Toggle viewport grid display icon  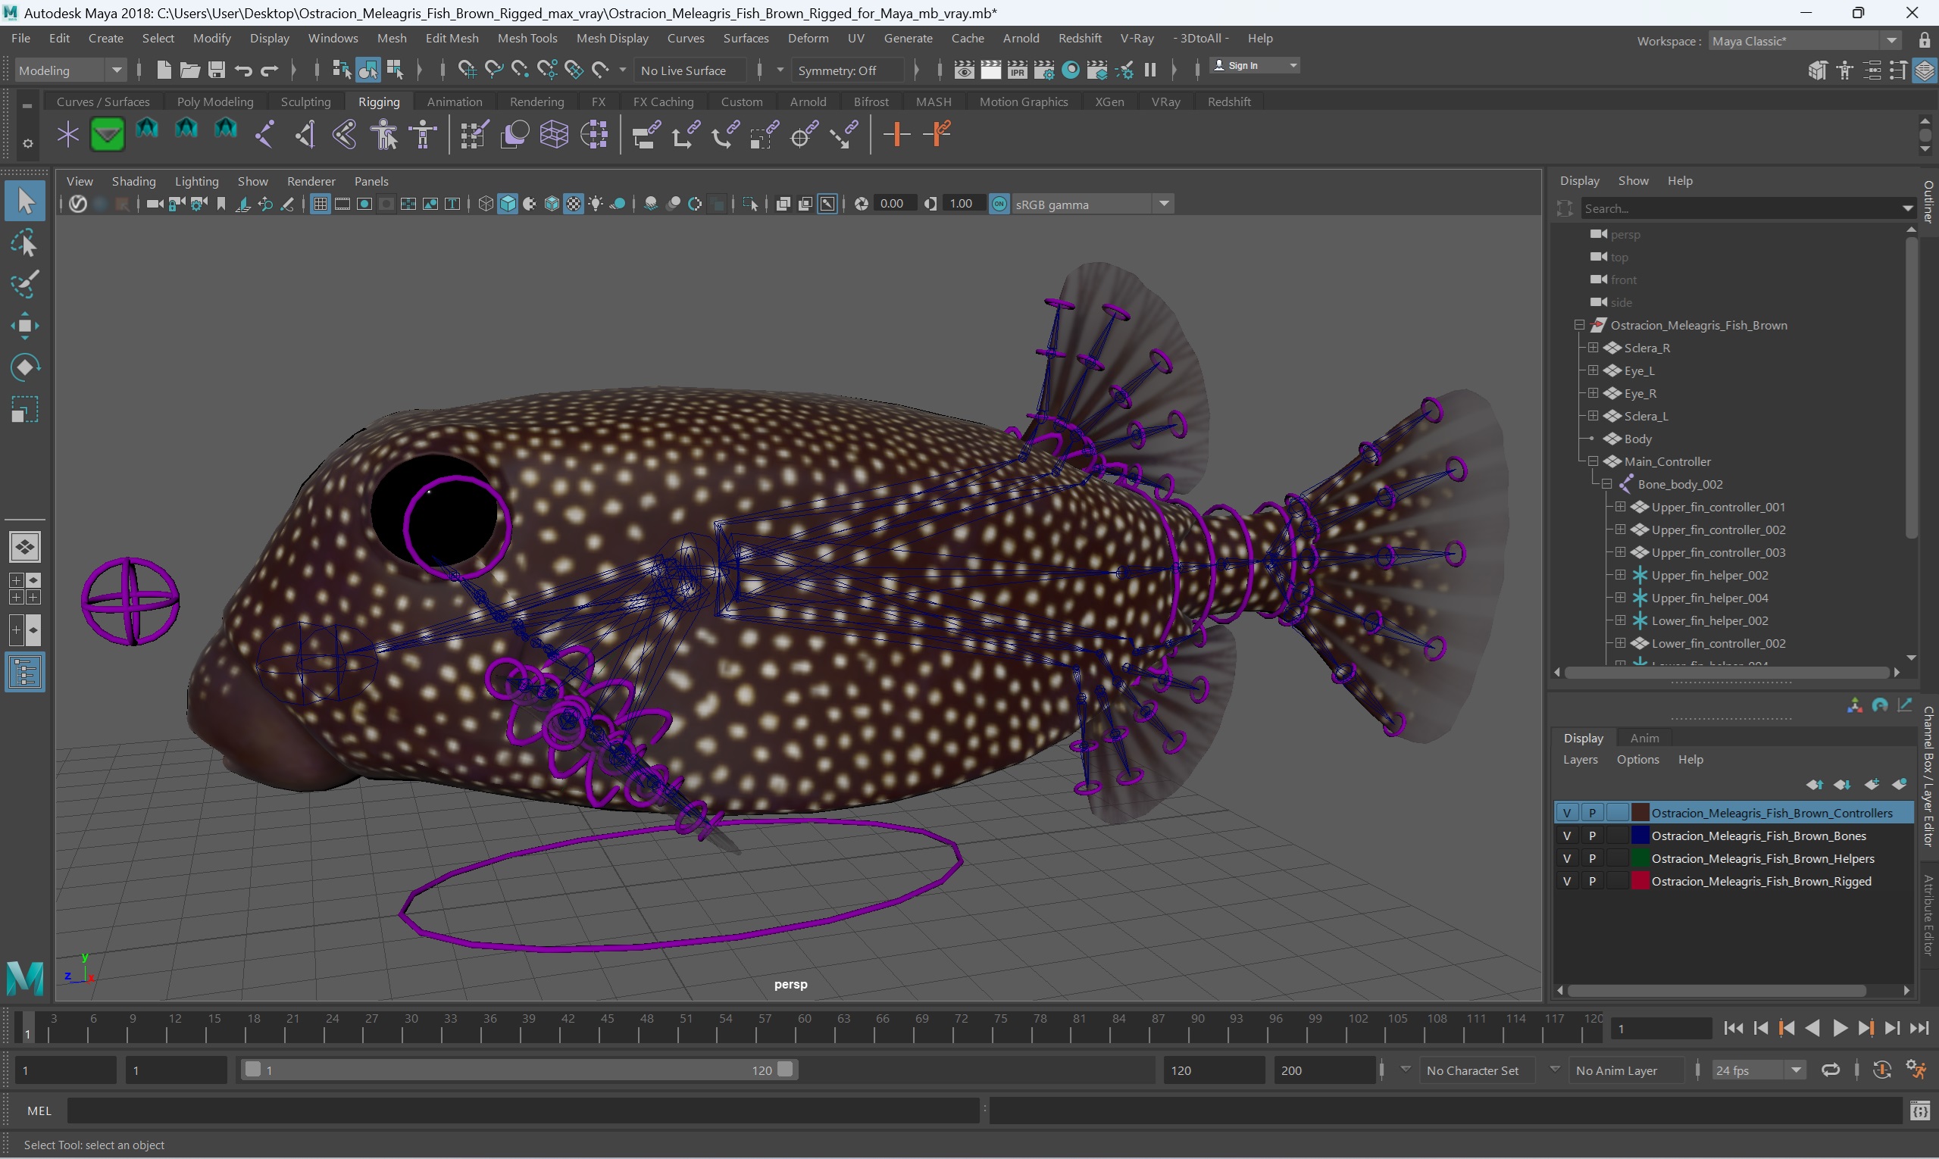321,204
